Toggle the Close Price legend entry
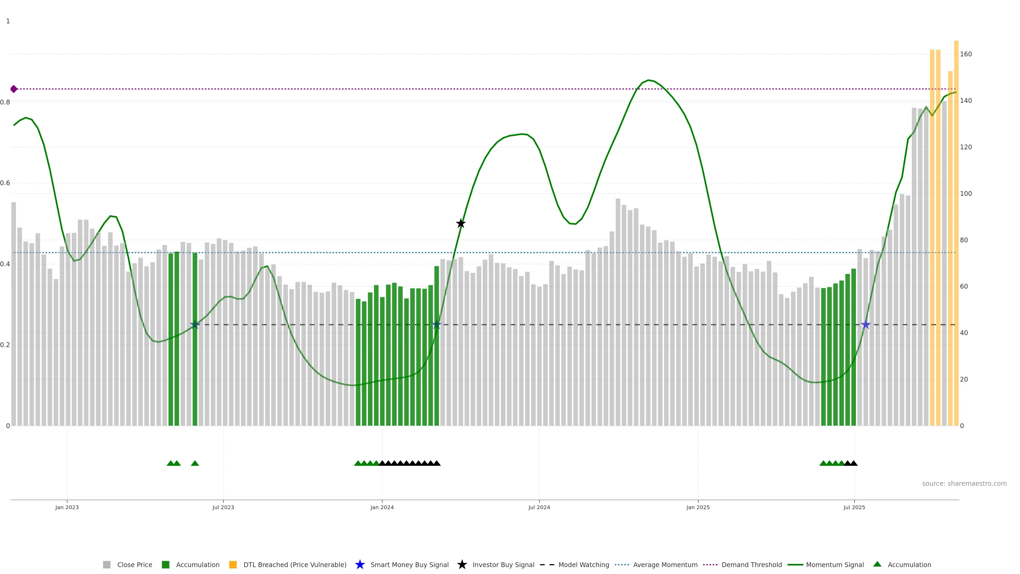Image resolution: width=1020 pixels, height=574 pixels. [134, 564]
